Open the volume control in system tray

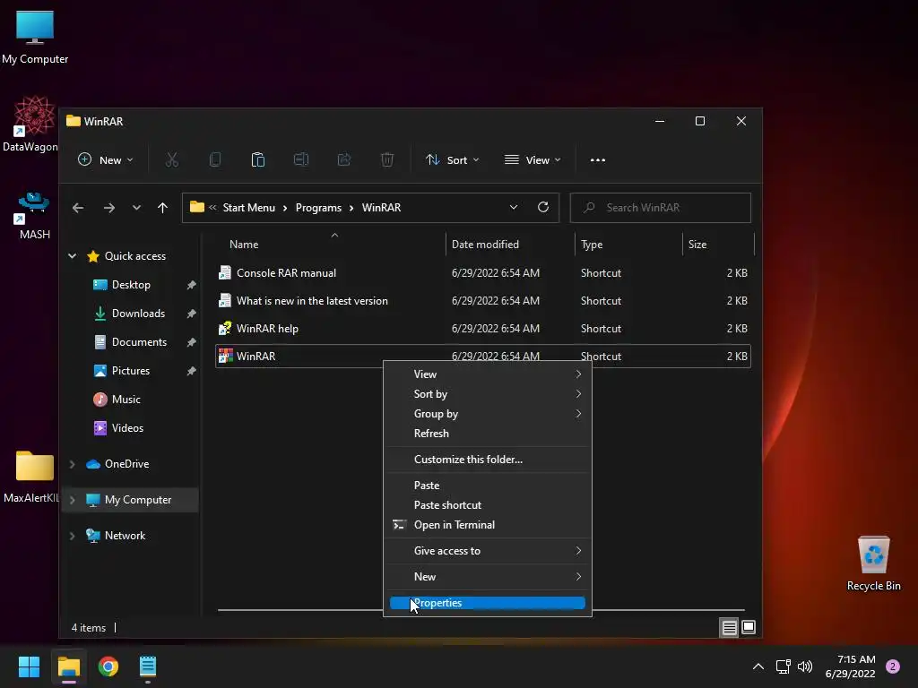(x=805, y=666)
